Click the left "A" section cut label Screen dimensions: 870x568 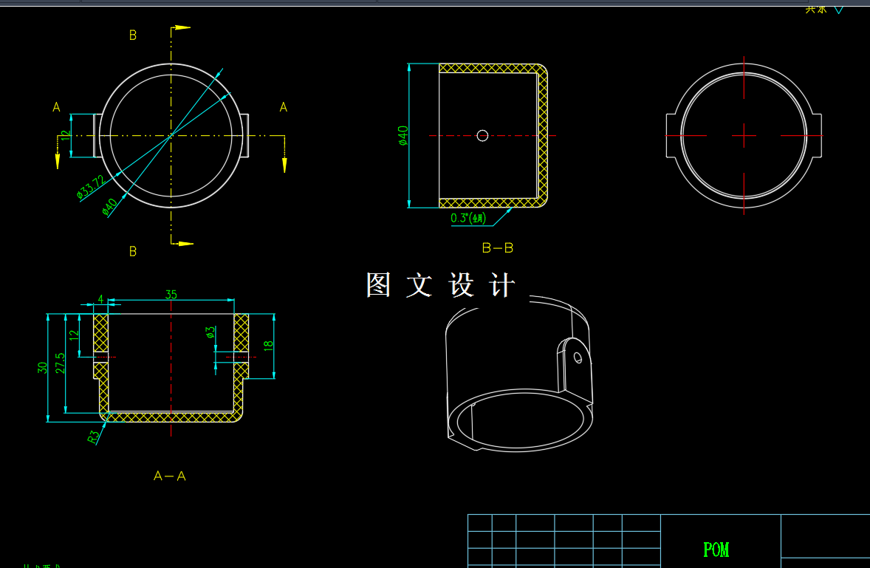(56, 107)
